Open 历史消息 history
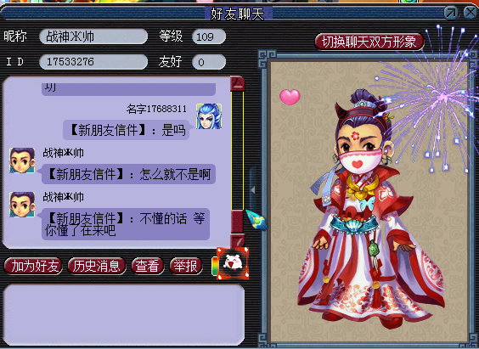Screen dimensions: 479x349 (97, 266)
